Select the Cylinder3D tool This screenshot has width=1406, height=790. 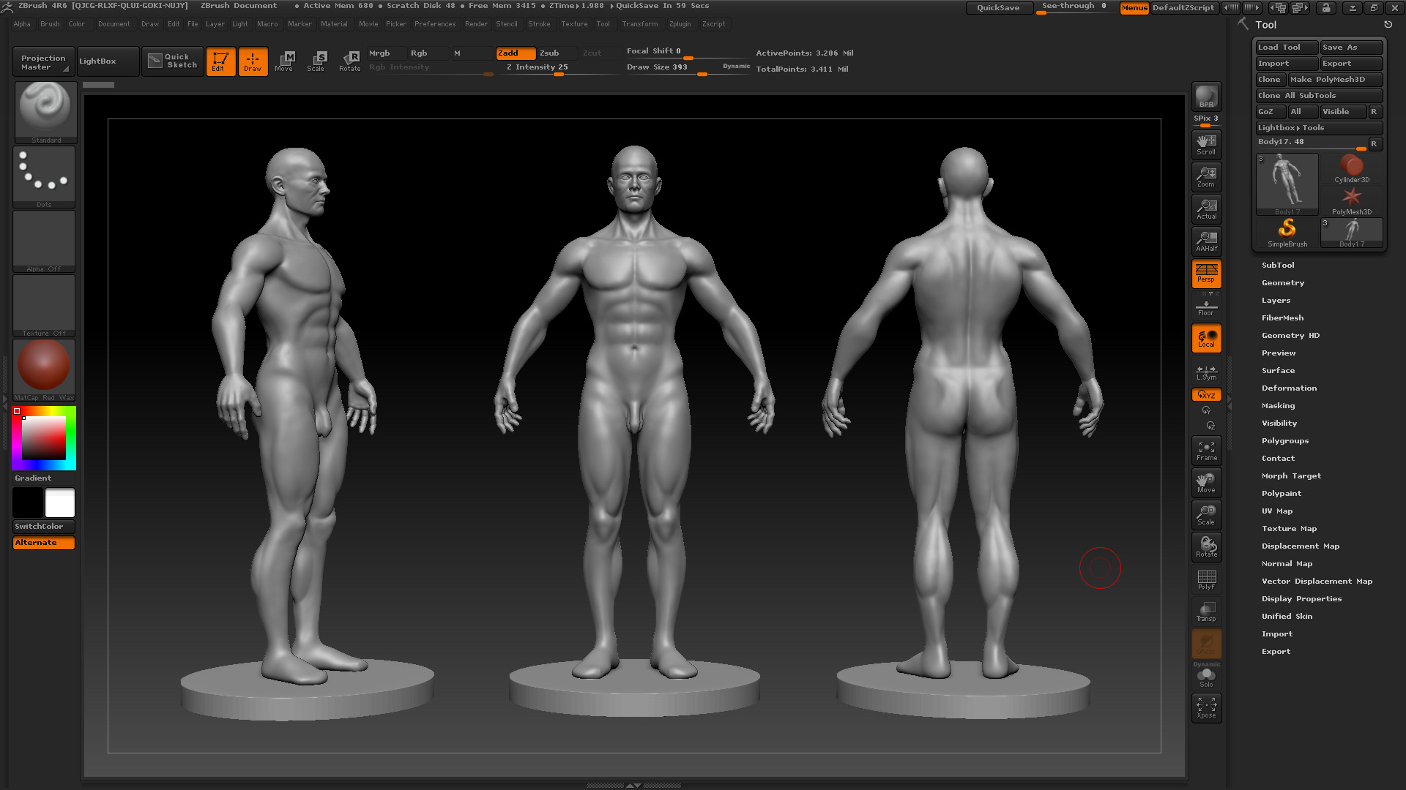[1352, 169]
